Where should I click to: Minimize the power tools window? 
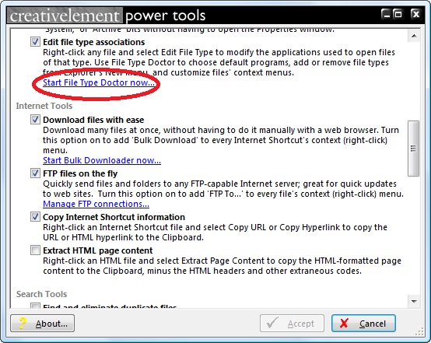[387, 14]
